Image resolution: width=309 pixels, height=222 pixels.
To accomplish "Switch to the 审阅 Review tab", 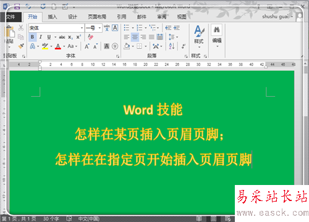I will (x=162, y=17).
